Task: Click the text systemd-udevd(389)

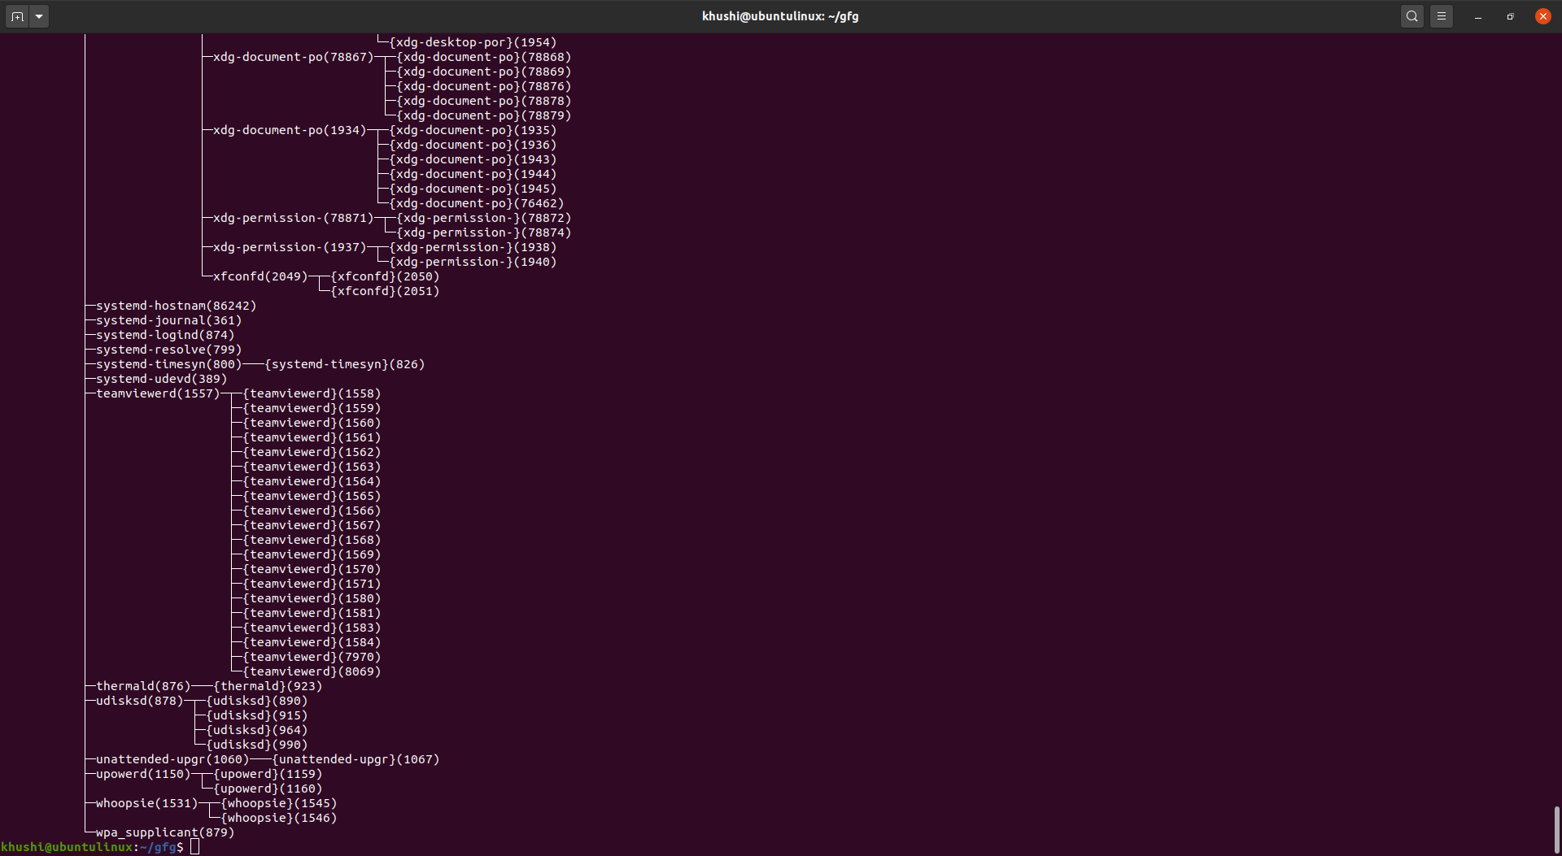Action: tap(162, 379)
